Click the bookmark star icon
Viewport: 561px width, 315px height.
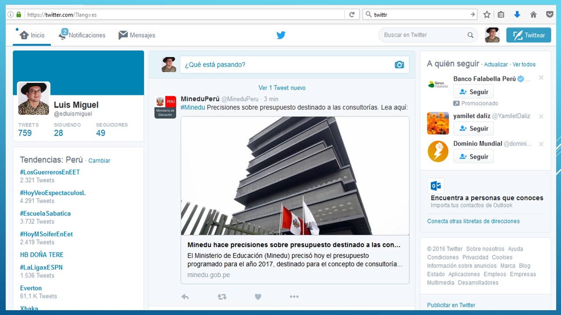point(486,14)
